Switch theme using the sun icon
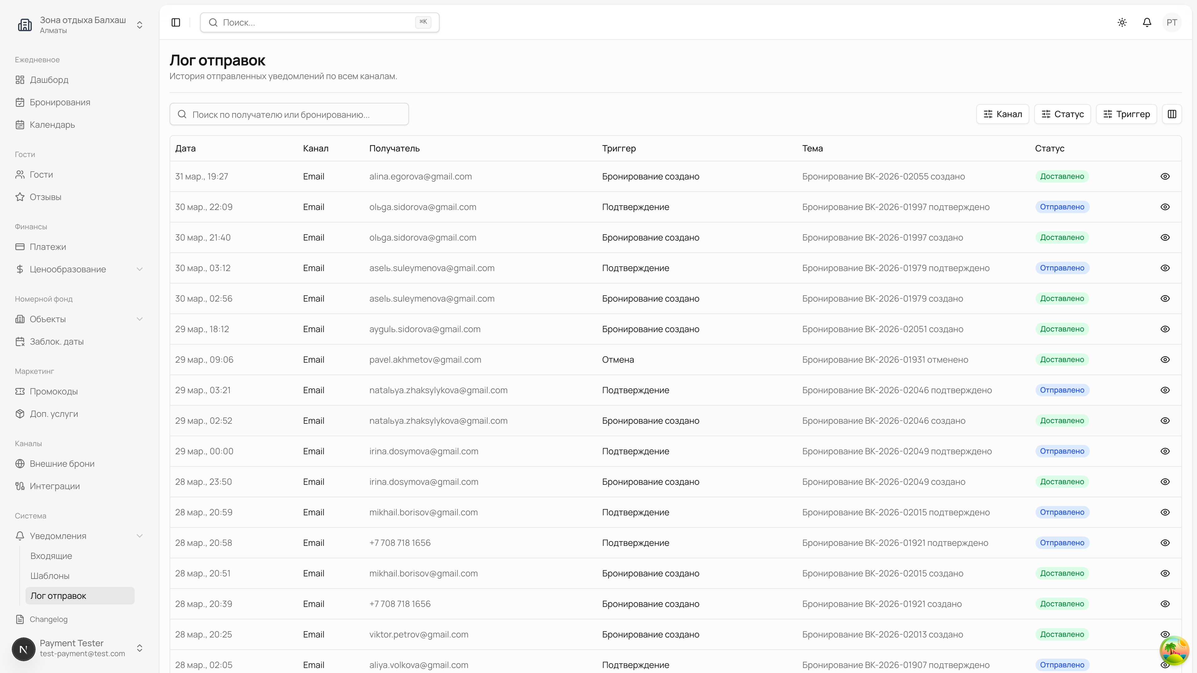The width and height of the screenshot is (1197, 673). pyautogui.click(x=1122, y=22)
